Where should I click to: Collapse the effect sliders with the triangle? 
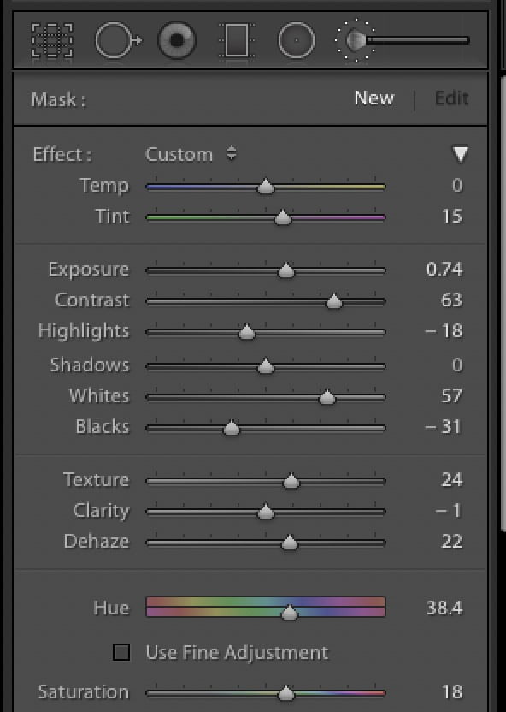coord(460,154)
